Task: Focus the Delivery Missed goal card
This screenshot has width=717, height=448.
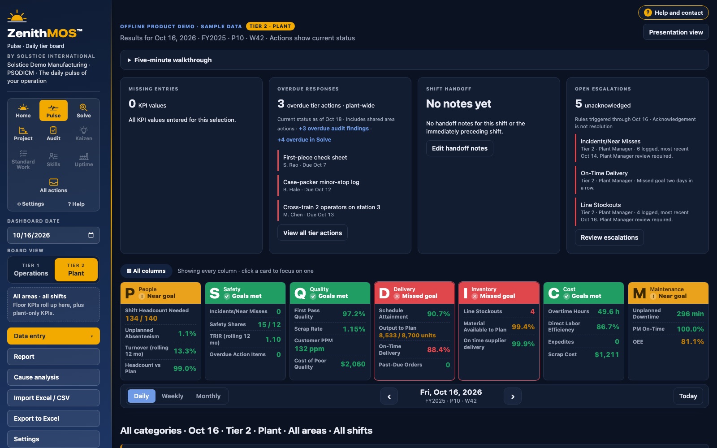Action: [415, 331]
